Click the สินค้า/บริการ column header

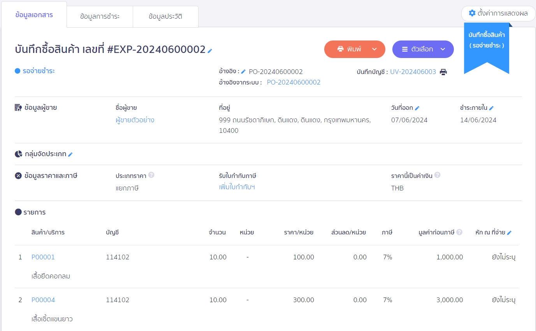click(x=48, y=232)
